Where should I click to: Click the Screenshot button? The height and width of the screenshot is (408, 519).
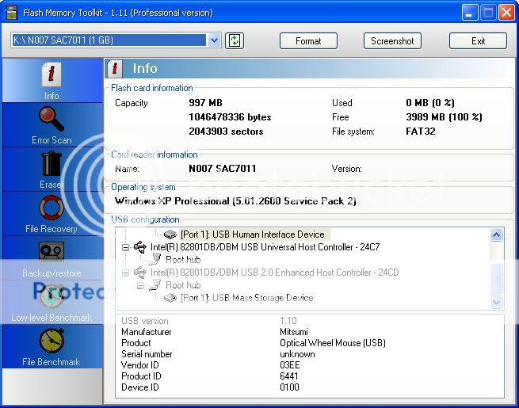coord(392,41)
